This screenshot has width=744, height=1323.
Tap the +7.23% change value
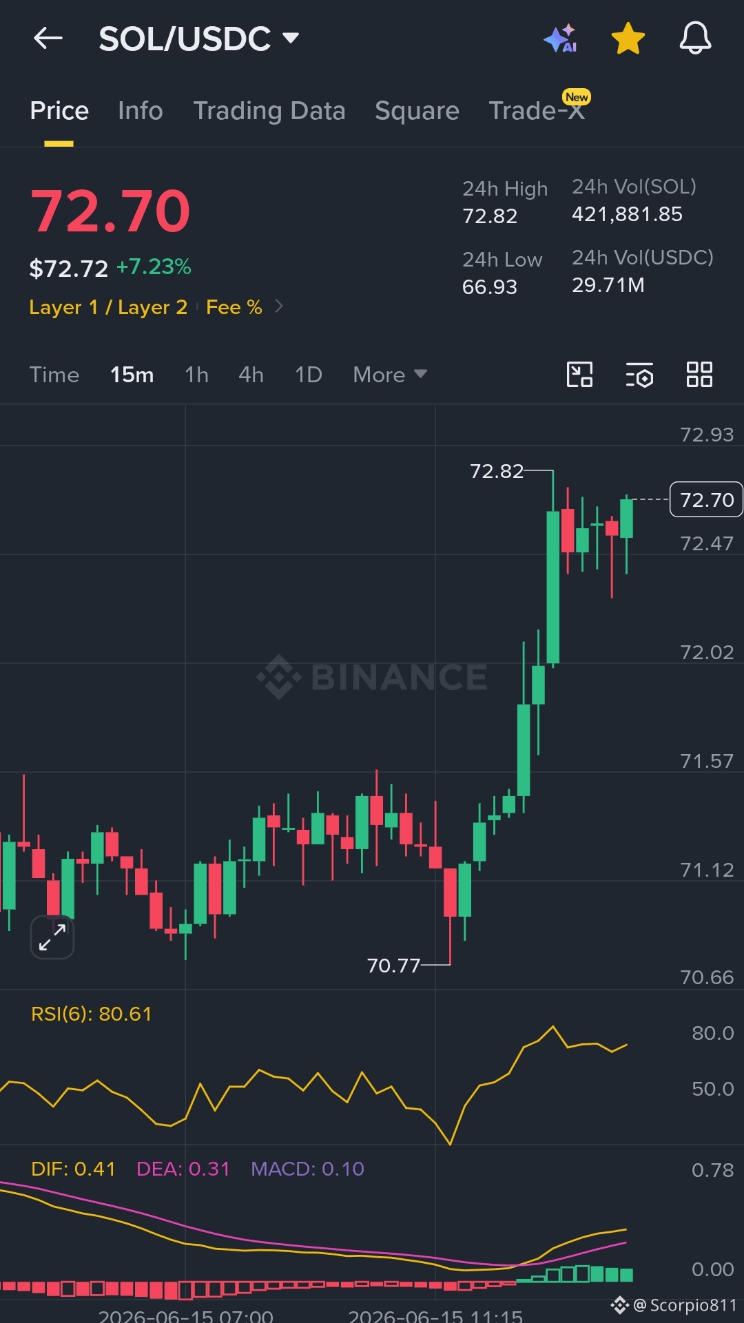click(x=154, y=267)
